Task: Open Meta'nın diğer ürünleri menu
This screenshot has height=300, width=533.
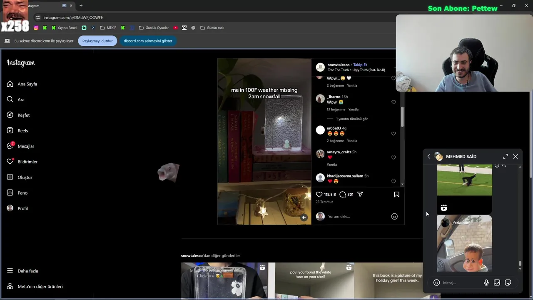Action: (35, 287)
